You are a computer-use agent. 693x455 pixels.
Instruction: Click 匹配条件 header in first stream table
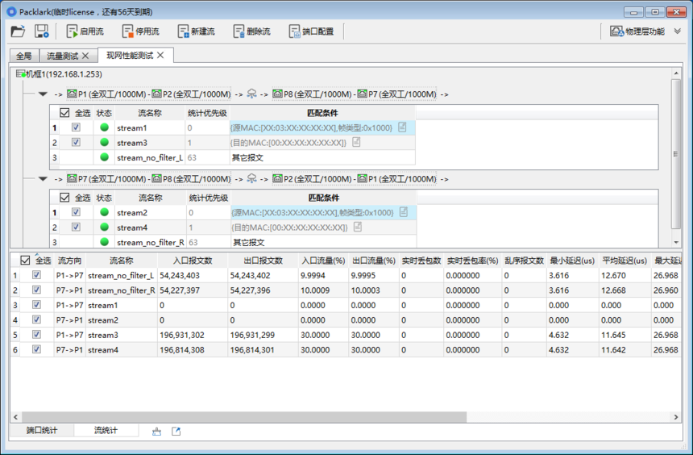pyautogui.click(x=322, y=113)
